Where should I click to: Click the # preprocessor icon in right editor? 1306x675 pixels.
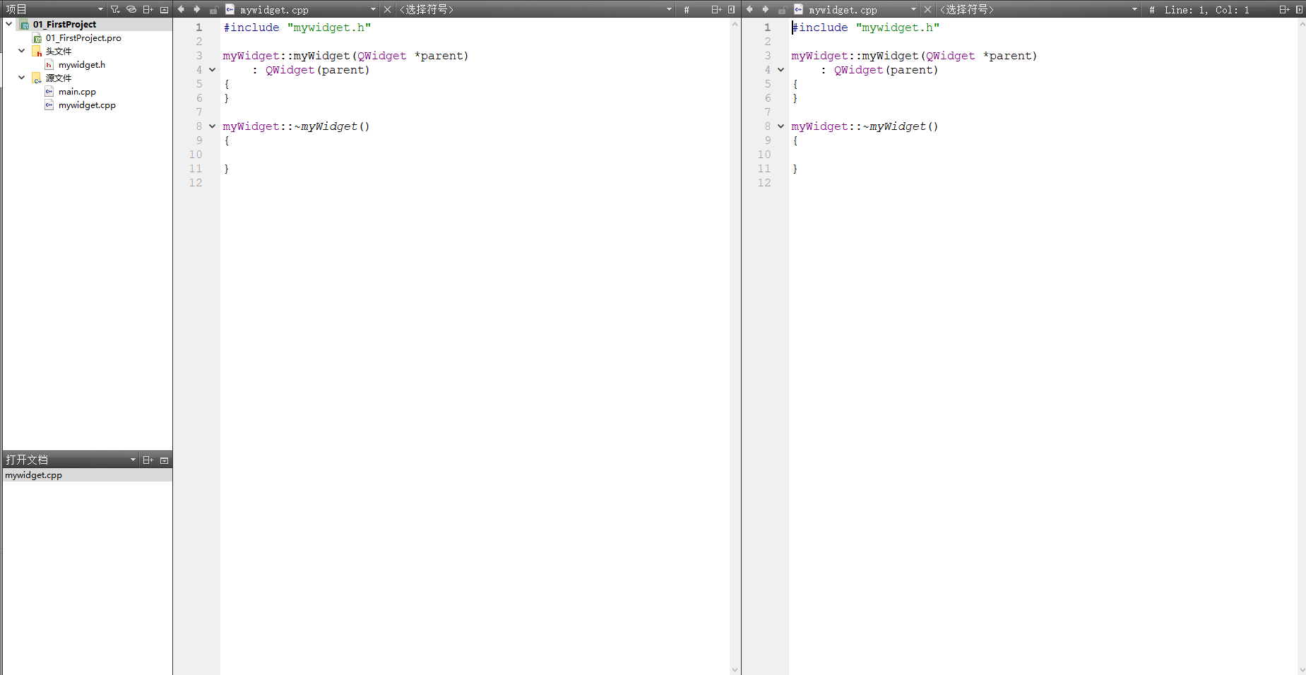pos(1152,10)
